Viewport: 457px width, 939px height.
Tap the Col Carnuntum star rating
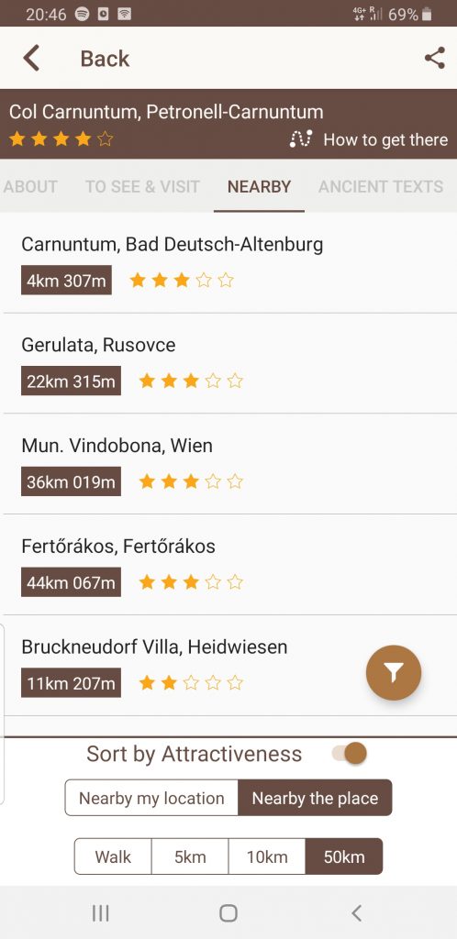pos(61,139)
